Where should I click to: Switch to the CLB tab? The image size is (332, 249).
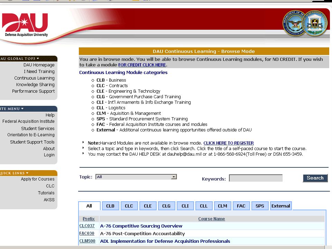(x=110, y=206)
